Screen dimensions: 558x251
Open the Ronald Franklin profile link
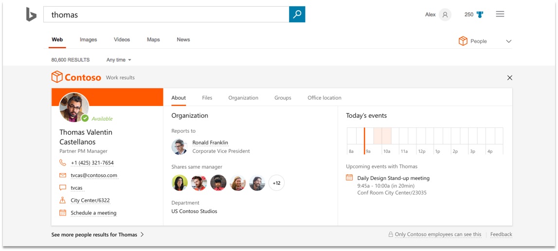coord(210,143)
